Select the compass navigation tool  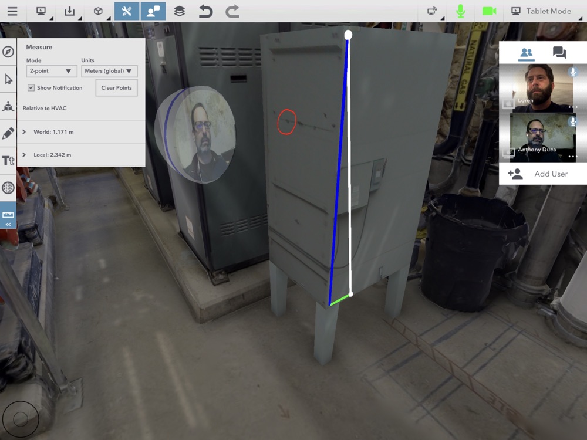pos(8,52)
